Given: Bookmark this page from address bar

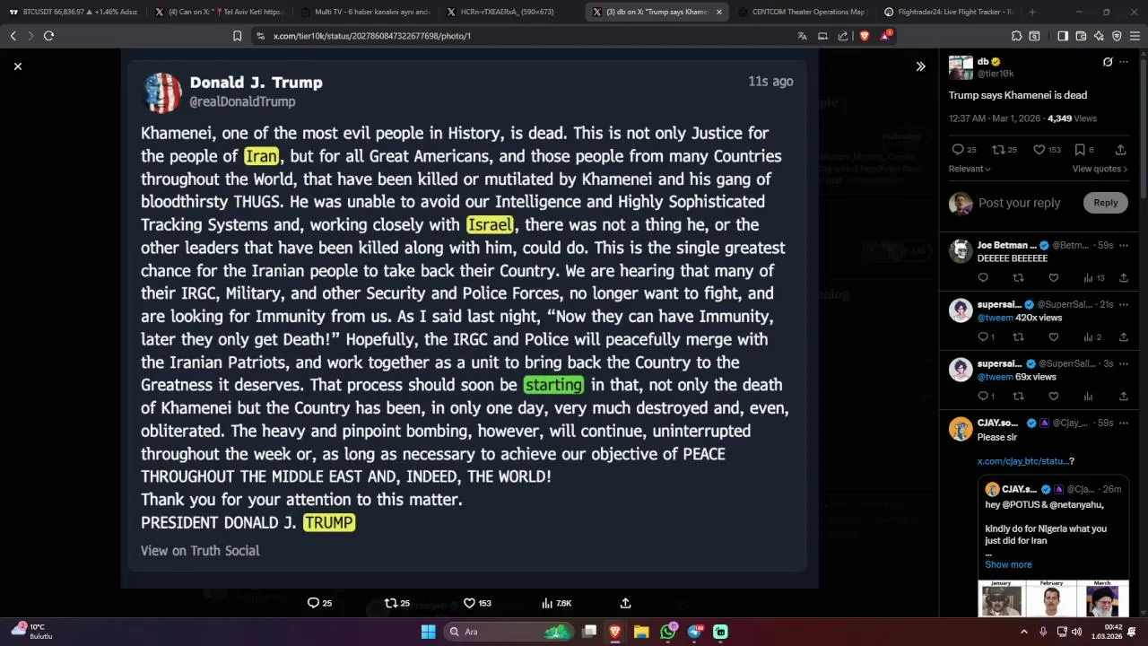Looking at the screenshot, I should [237, 36].
